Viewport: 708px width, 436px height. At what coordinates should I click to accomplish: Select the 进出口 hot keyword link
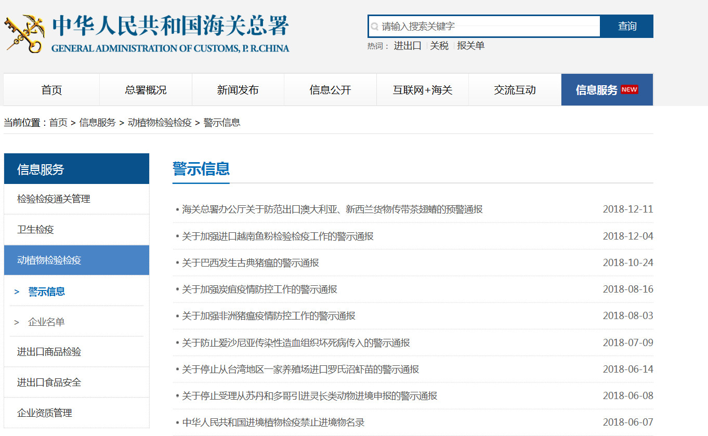click(x=407, y=46)
